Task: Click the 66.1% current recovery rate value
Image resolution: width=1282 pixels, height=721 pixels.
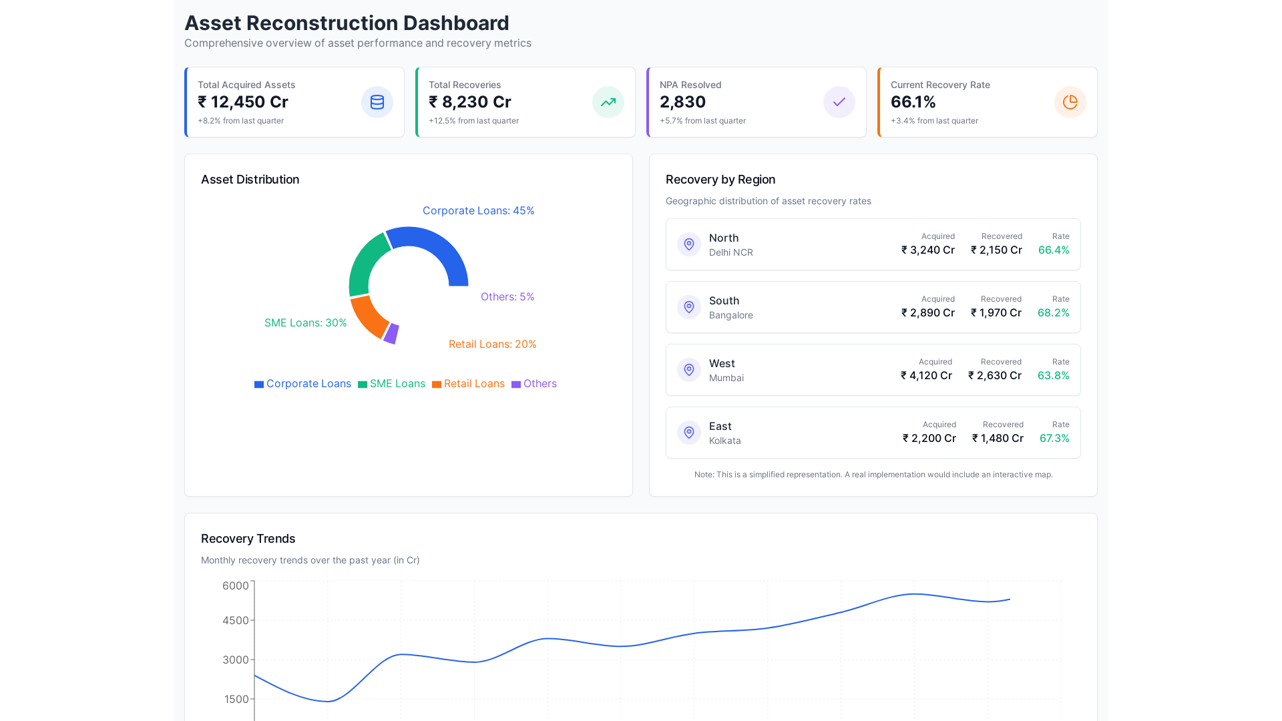Action: 913,102
